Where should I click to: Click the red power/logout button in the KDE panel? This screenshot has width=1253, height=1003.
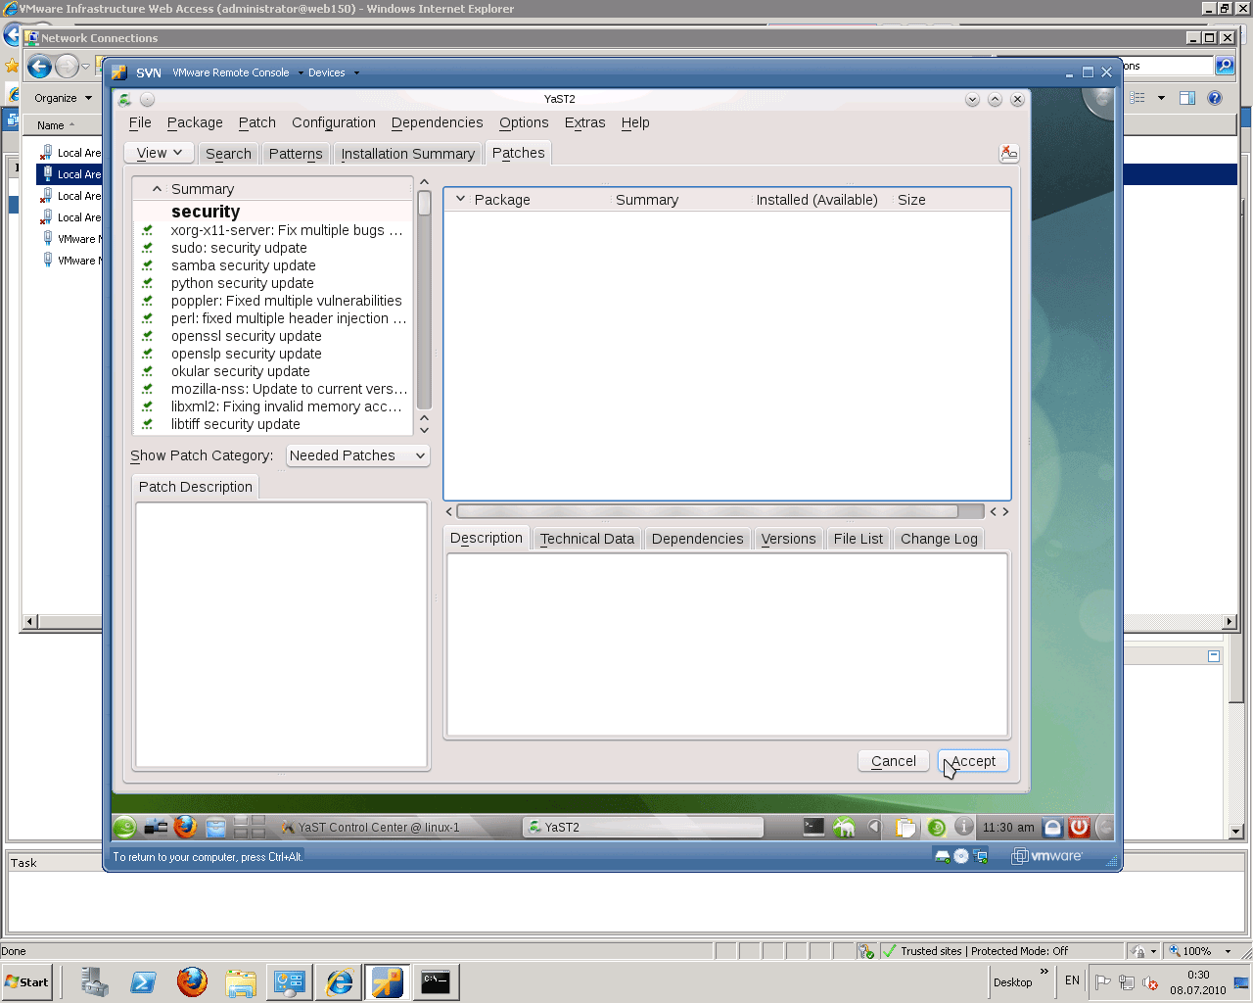point(1079,828)
